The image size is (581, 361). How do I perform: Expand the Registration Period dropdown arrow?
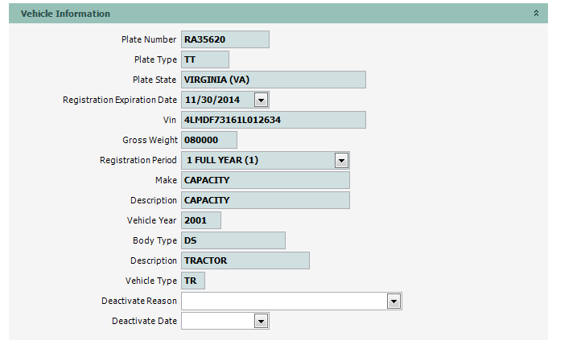341,160
